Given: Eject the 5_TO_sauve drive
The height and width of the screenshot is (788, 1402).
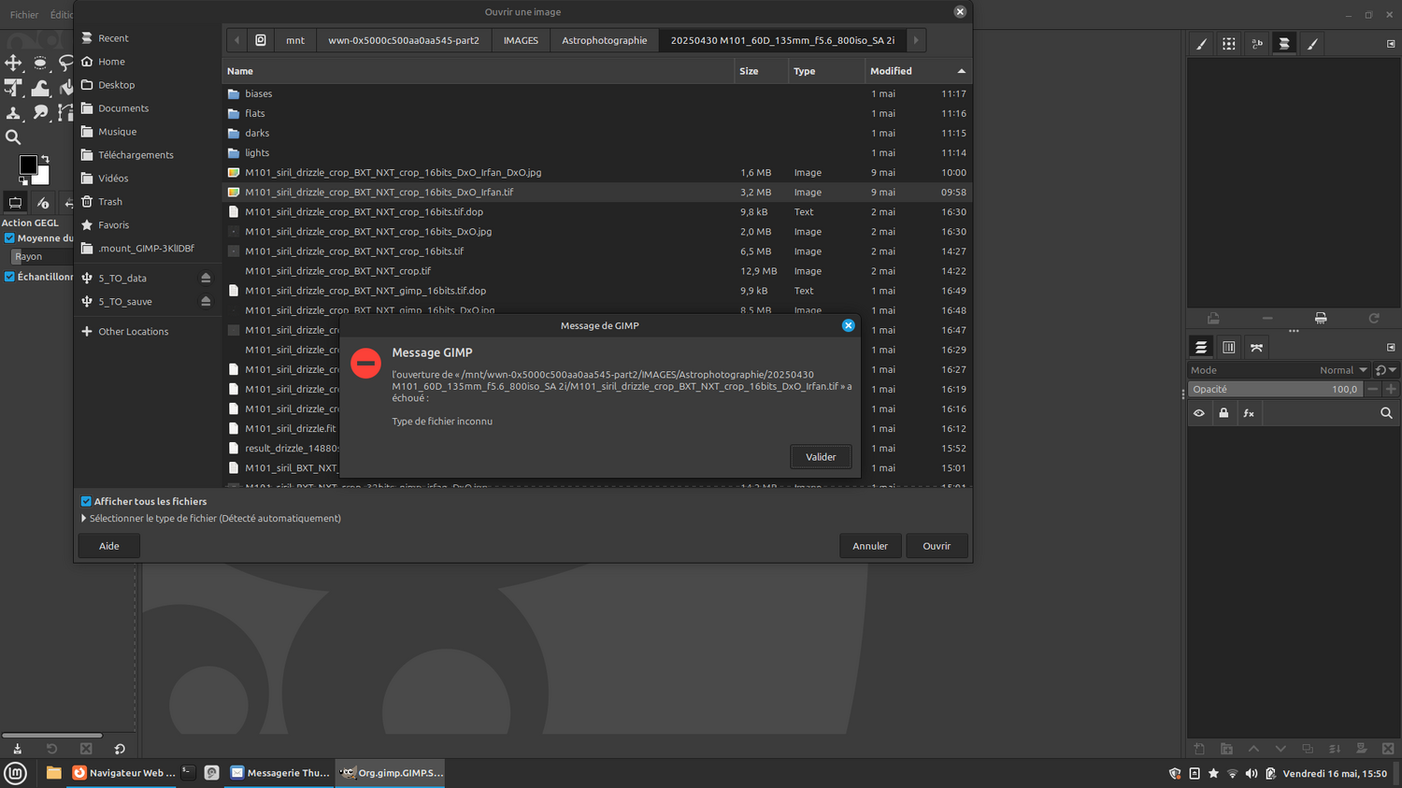Looking at the screenshot, I should coord(206,302).
